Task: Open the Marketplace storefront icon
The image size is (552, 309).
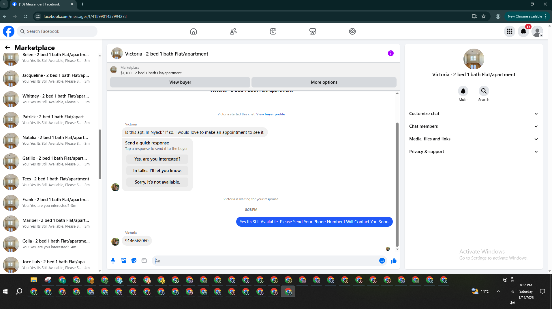Action: click(313, 31)
